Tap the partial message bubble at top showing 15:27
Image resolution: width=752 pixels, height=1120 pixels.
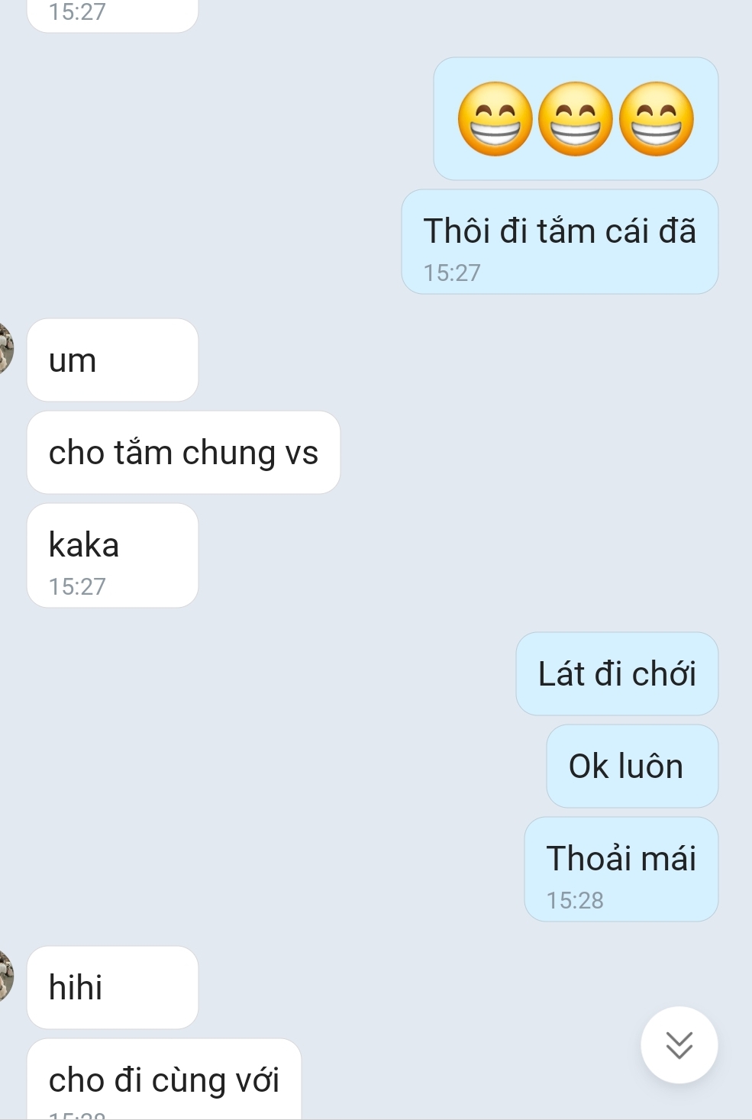point(112,15)
